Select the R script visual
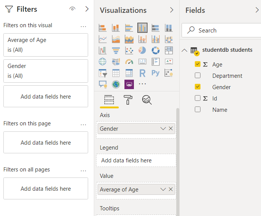Image resolution: width=261 pixels, height=216 pixels. click(x=142, y=73)
